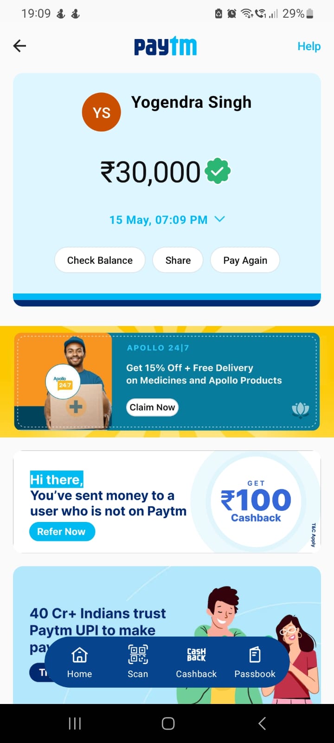Tap the lotus icon on Apollo banner

pos(300,410)
